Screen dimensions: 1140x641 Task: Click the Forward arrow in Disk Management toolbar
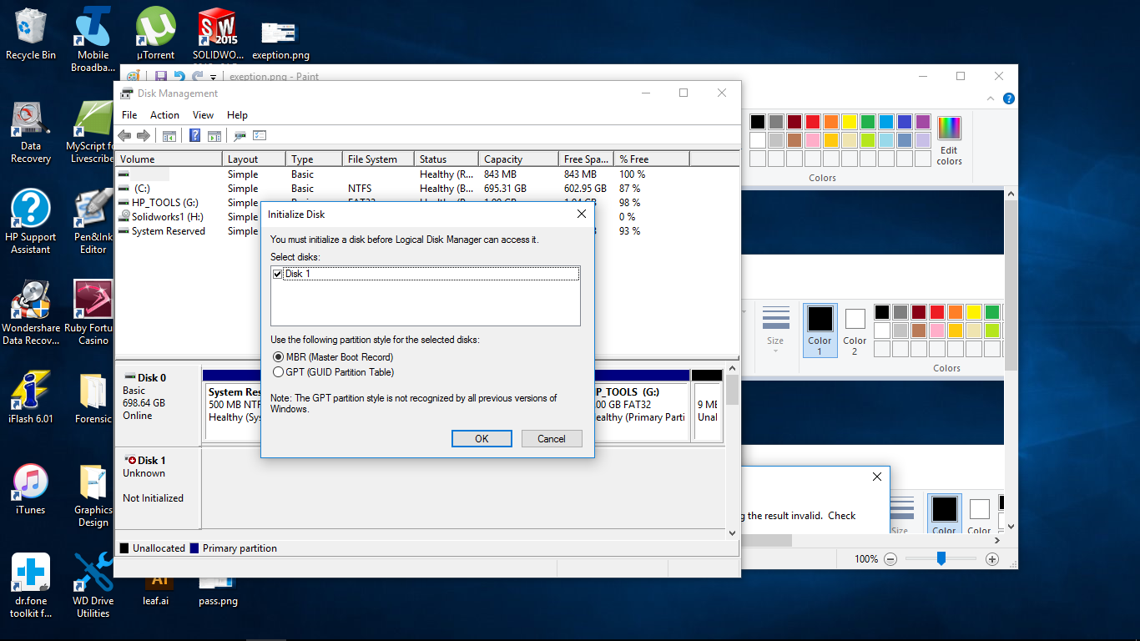click(143, 136)
